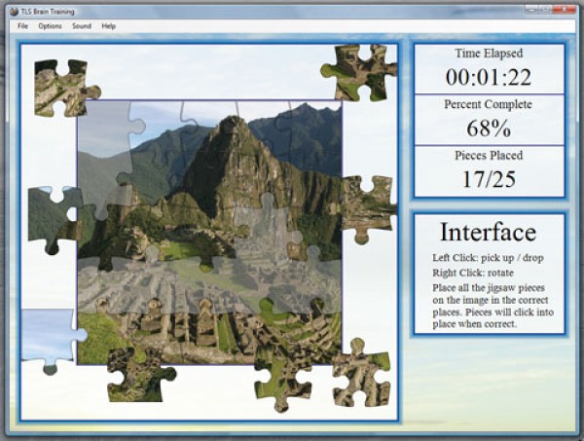Pick up the loose piece below the puzzle's lower-left
Screen dimensions: 584x441
click(x=139, y=375)
